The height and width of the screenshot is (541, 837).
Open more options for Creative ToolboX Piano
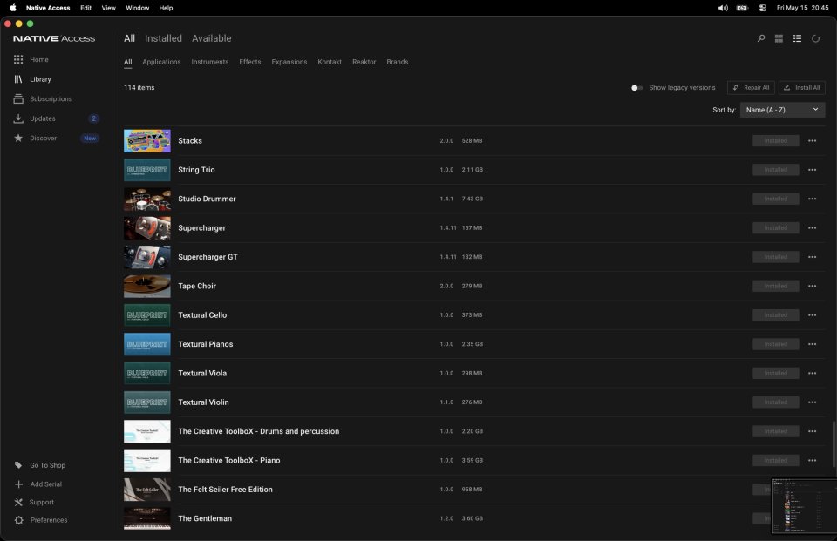pyautogui.click(x=812, y=461)
